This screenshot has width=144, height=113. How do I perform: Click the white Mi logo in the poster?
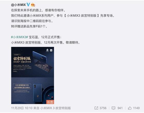(51, 50)
